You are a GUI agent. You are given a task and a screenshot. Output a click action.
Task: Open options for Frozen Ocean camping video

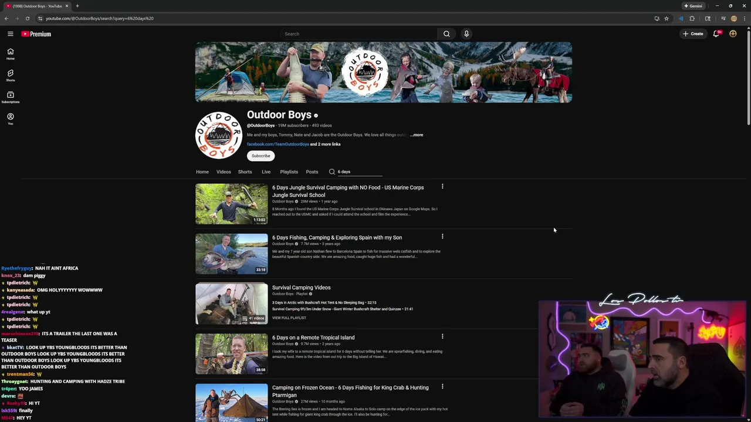[x=442, y=386]
